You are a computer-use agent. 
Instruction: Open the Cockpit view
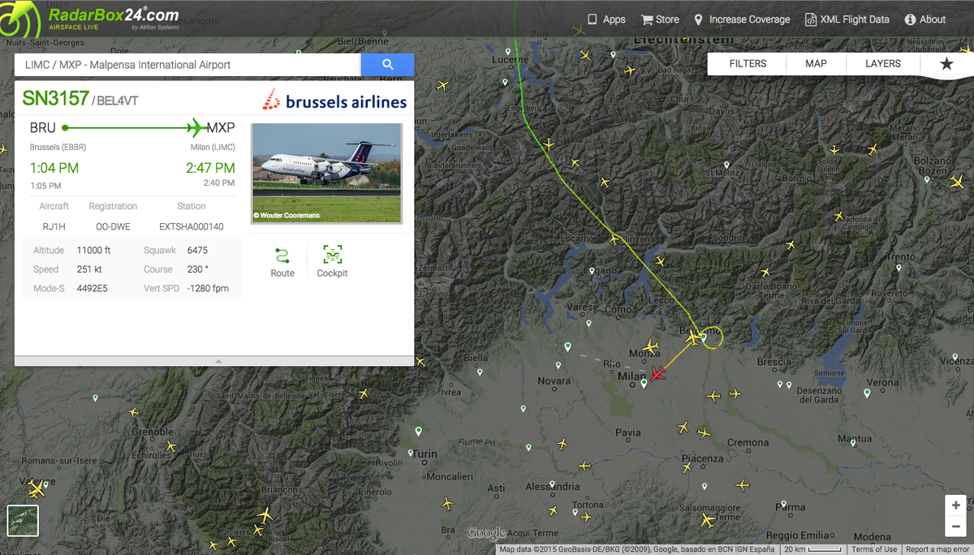click(332, 262)
